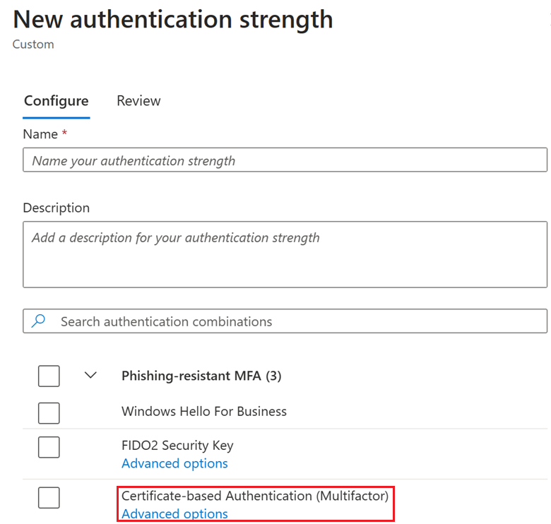Switch to the Review tab

point(138,101)
